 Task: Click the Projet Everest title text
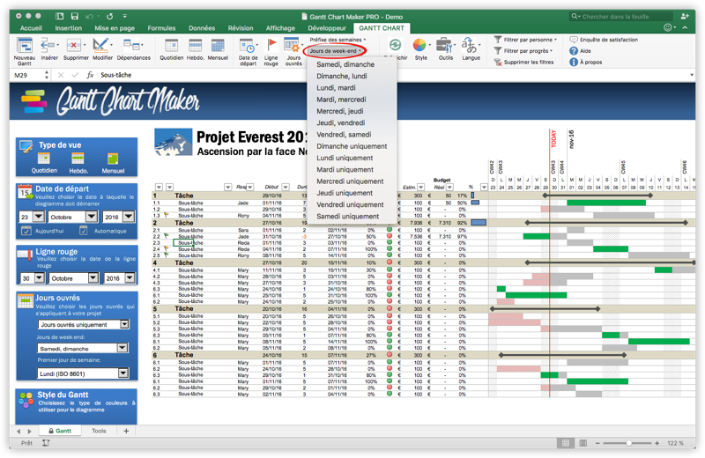point(251,137)
